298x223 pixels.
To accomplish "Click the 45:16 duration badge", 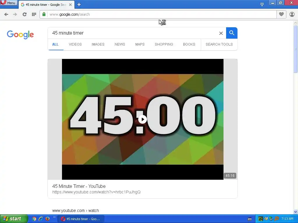I will 230,176.
